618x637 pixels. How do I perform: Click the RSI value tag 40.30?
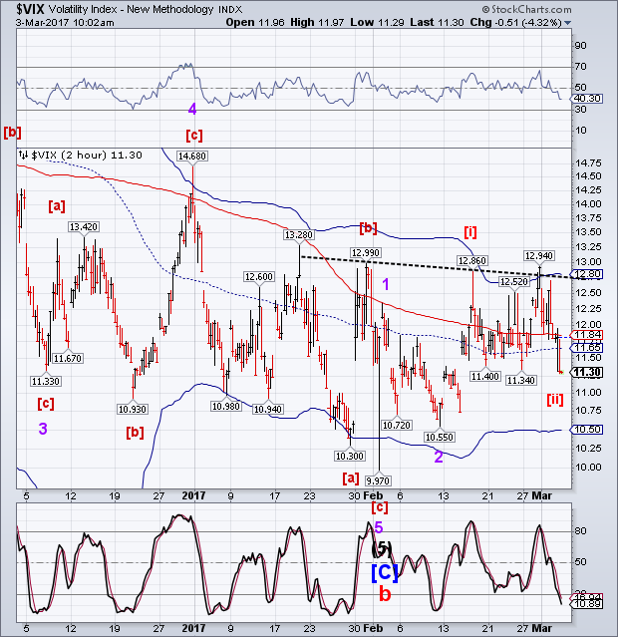tap(588, 98)
